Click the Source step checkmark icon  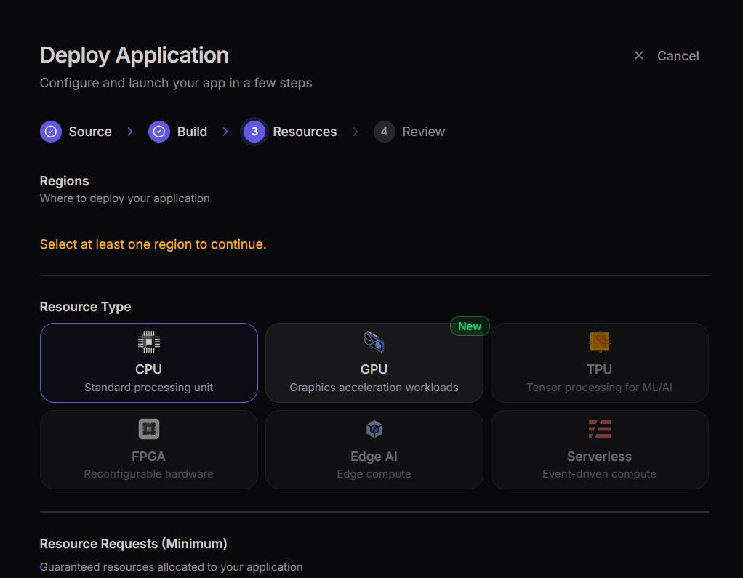click(50, 132)
